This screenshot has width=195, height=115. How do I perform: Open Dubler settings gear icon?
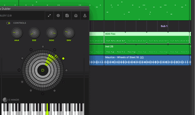tap(58, 15)
